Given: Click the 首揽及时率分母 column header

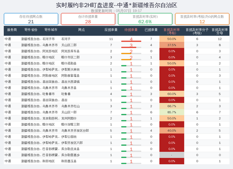Looking at the screenshot, I should coord(219,31).
